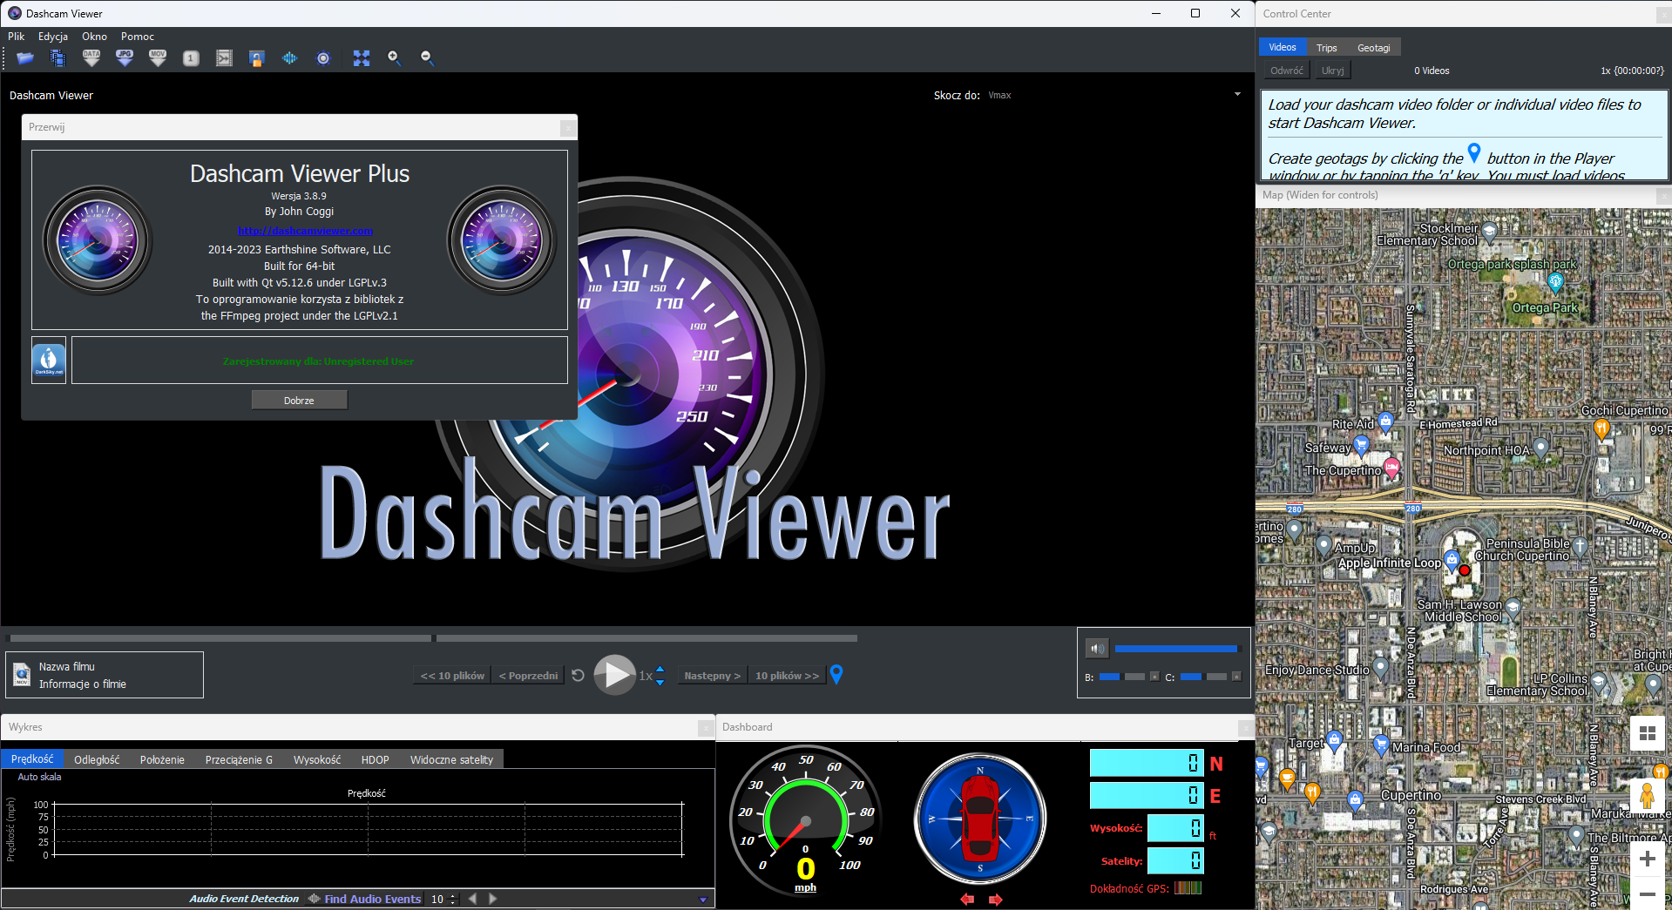Image resolution: width=1672 pixels, height=910 pixels.
Task: Switch graph to Przeciążenie G tab
Action: click(239, 759)
